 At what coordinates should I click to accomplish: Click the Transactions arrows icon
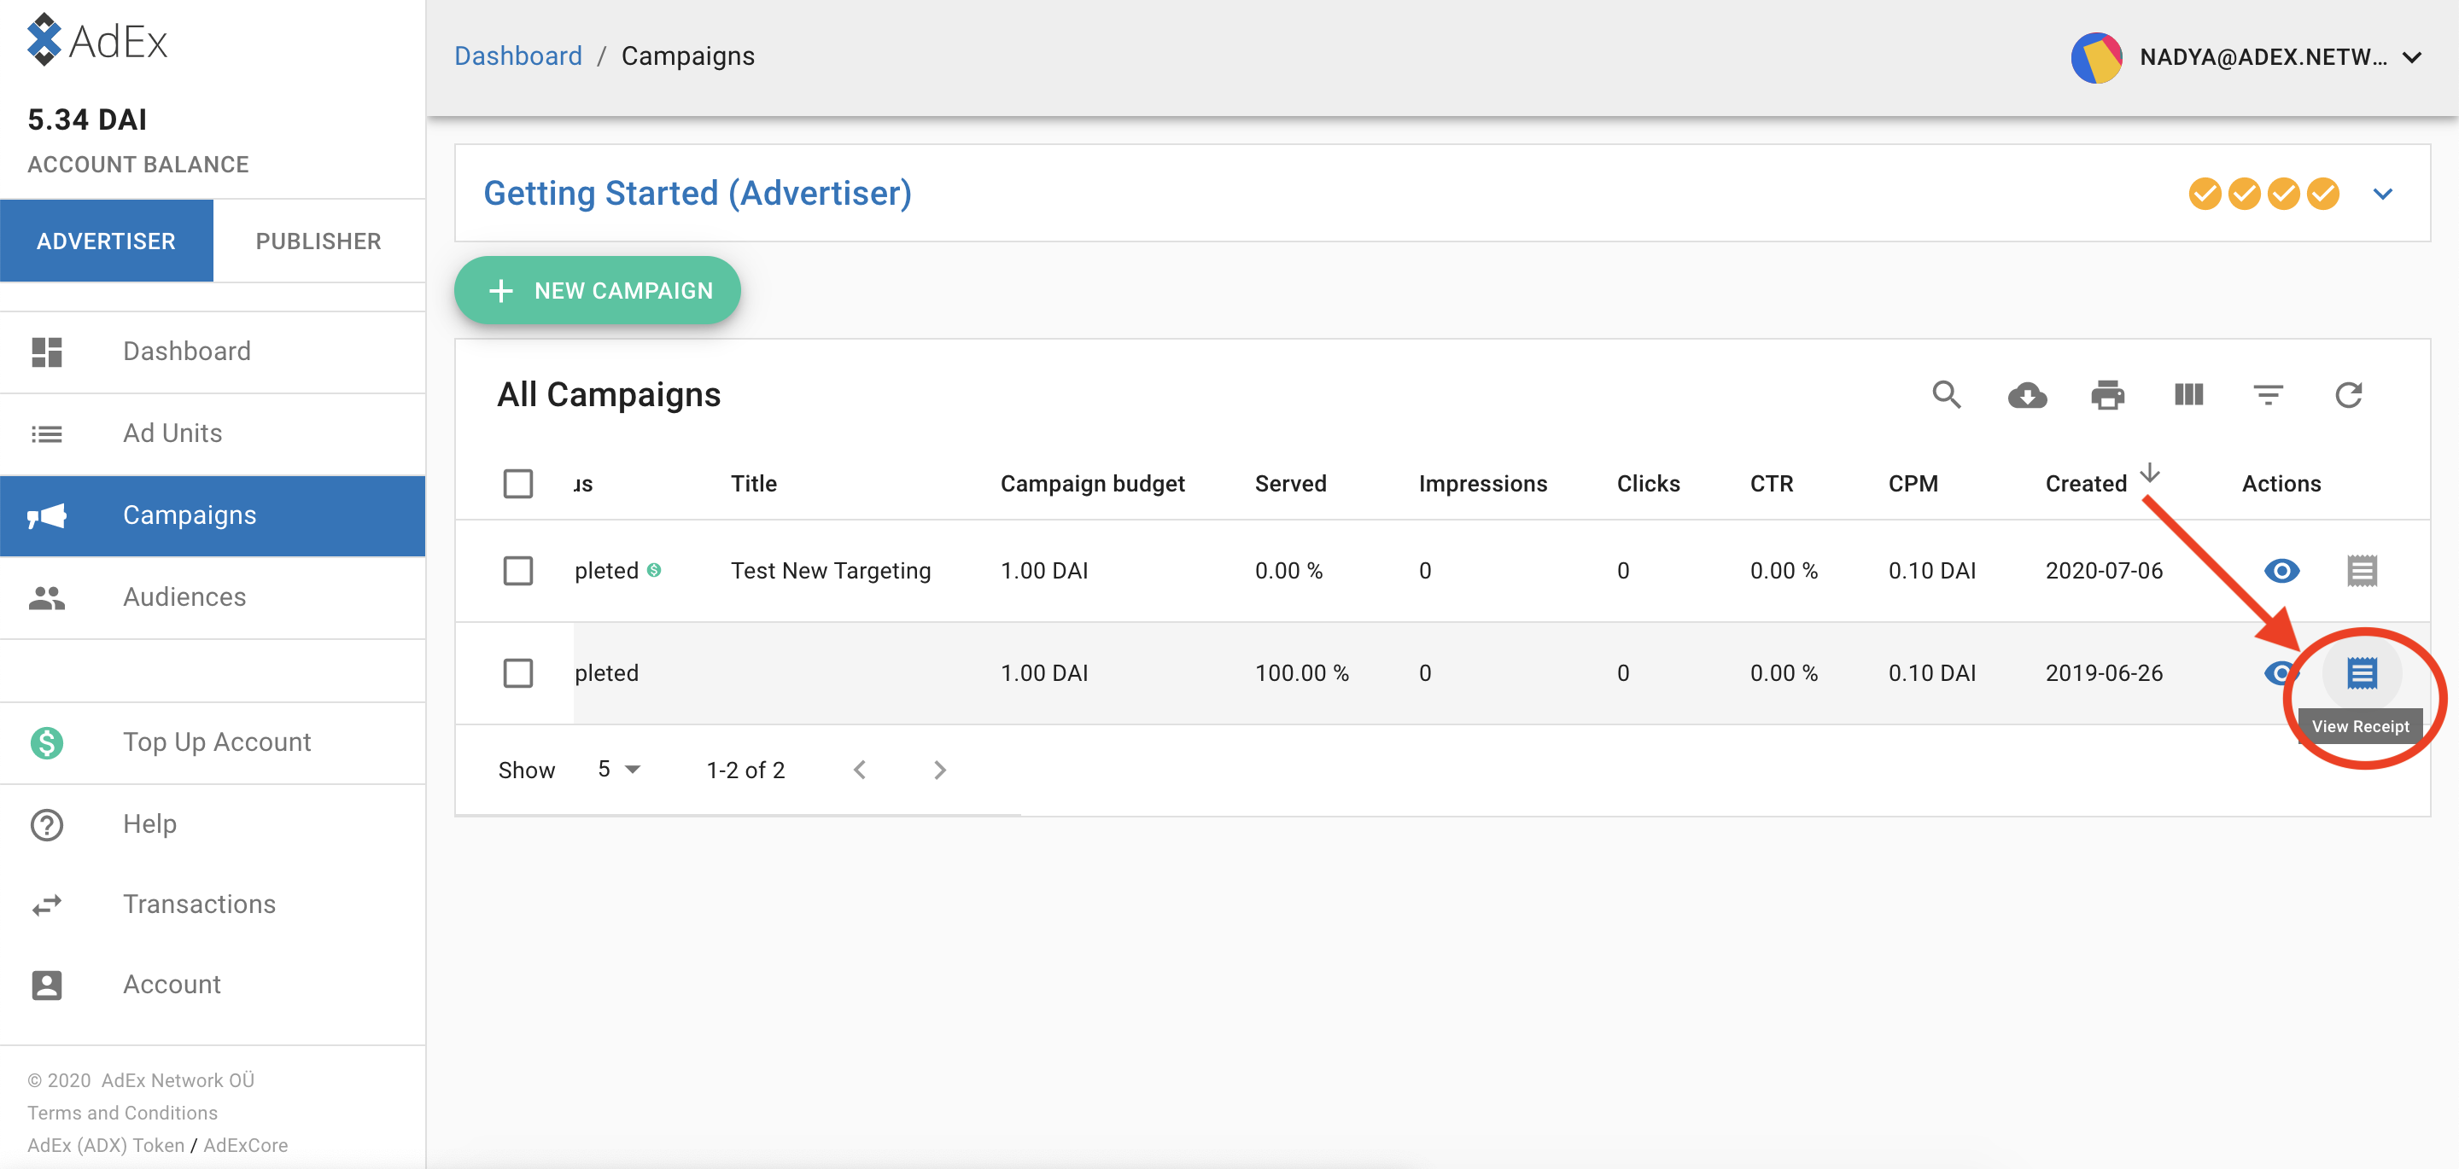tap(47, 904)
